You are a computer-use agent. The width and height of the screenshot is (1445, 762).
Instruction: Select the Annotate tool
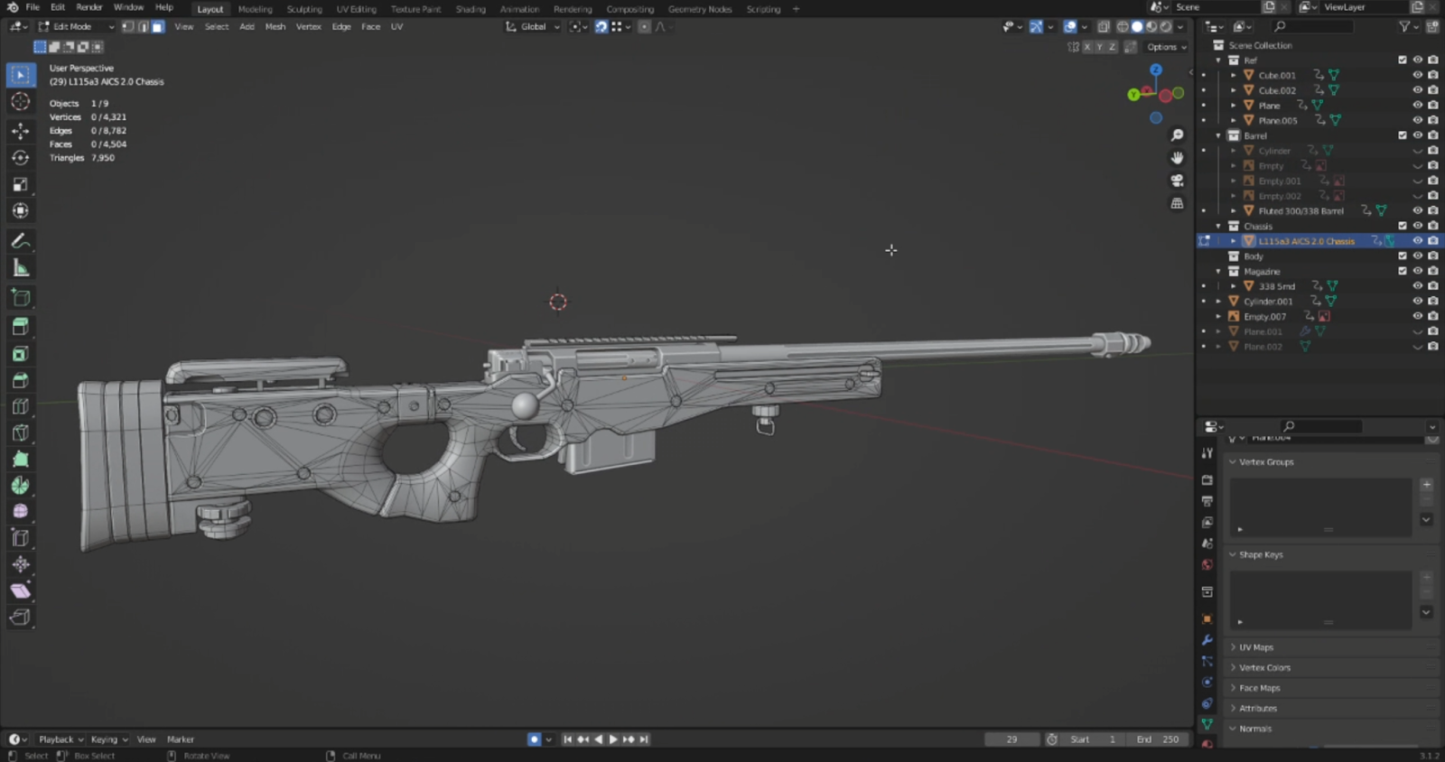coord(21,241)
